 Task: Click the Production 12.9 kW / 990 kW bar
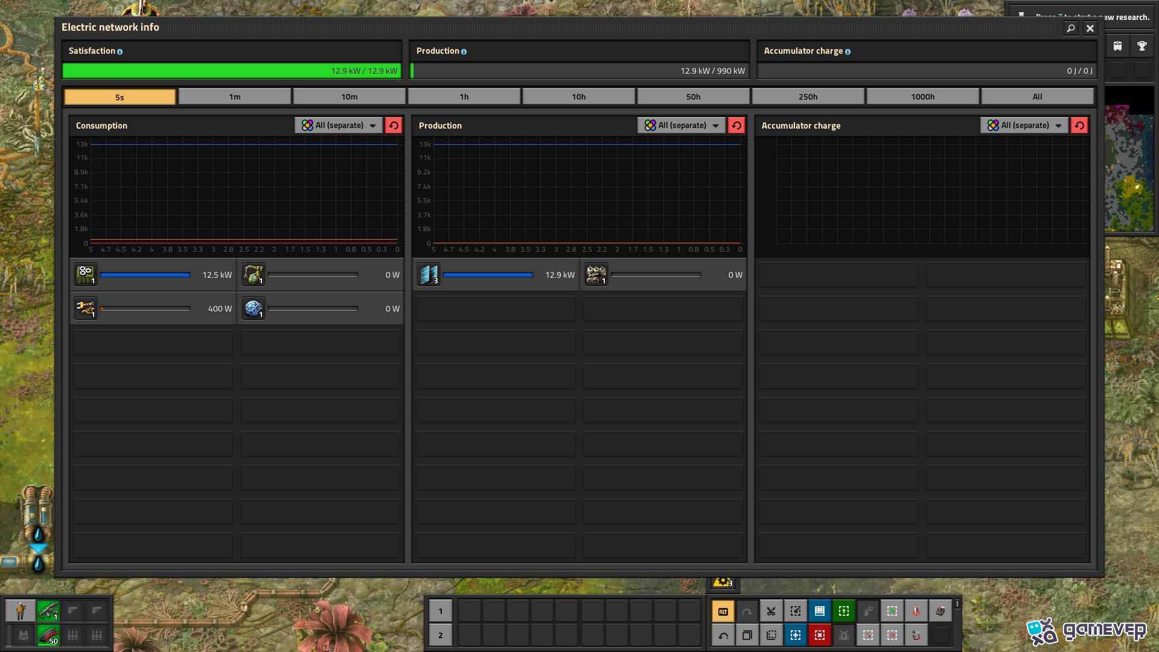coord(579,71)
